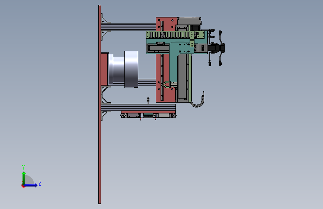Click the blue Z axis of the orientation triad

pos(31,185)
